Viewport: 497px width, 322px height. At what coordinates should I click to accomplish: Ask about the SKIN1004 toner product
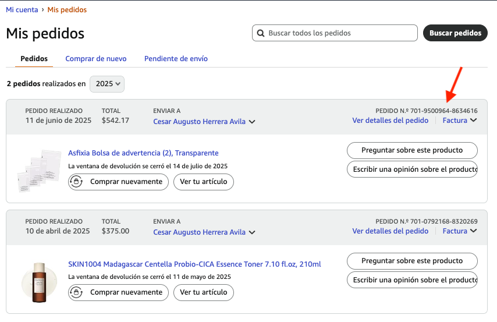coord(412,261)
